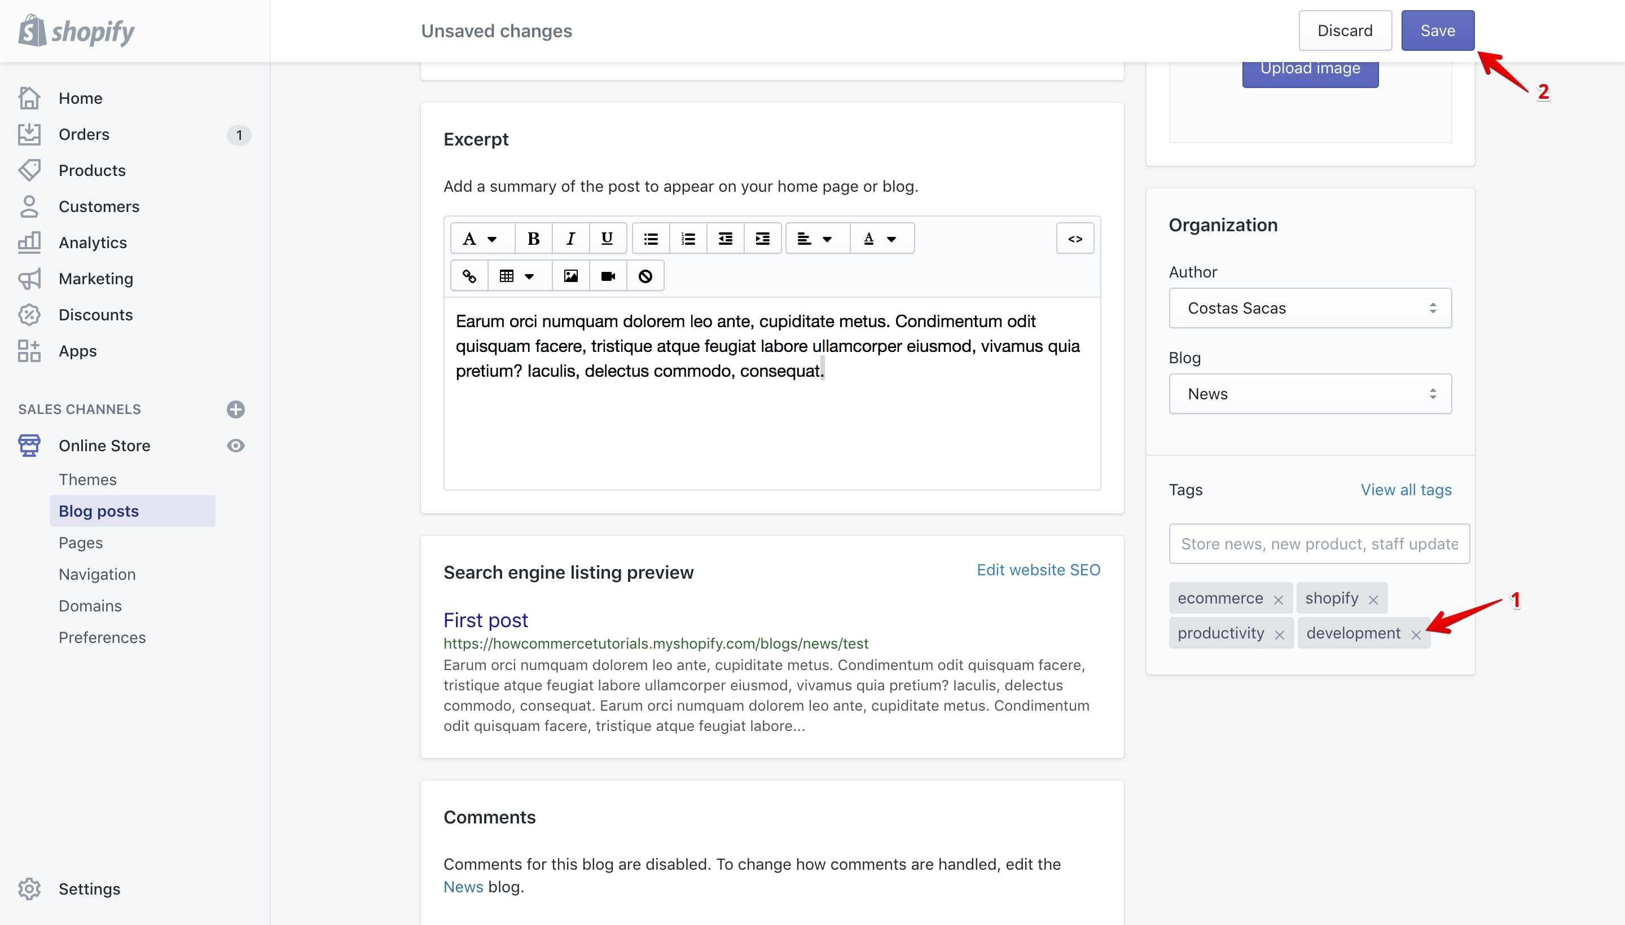Click the Settings gear icon
Image resolution: width=1625 pixels, height=925 pixels.
29,889
